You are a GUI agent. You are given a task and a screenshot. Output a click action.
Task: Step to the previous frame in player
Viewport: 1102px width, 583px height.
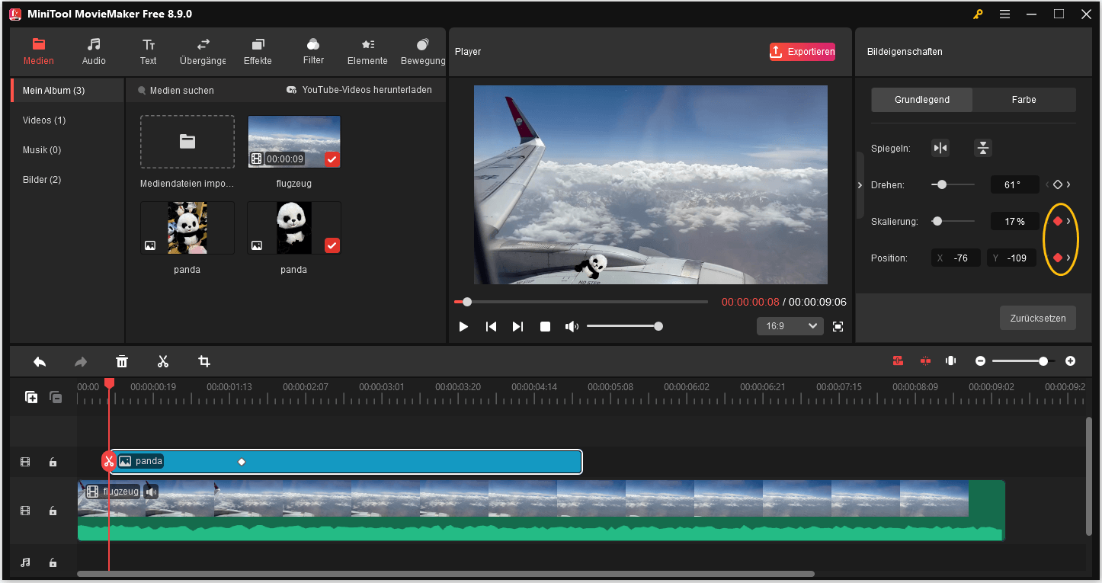click(491, 326)
